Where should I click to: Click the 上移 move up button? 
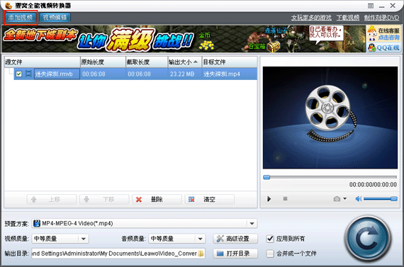52,199
